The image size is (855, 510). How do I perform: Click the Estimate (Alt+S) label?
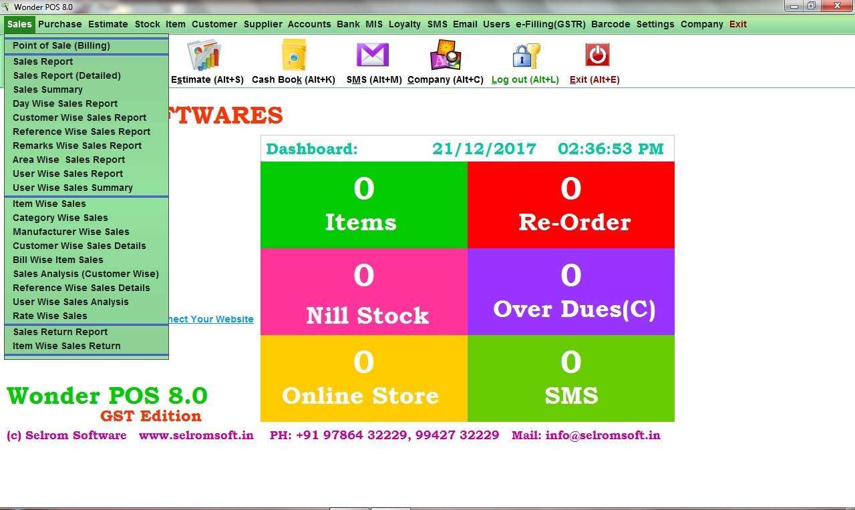point(208,79)
